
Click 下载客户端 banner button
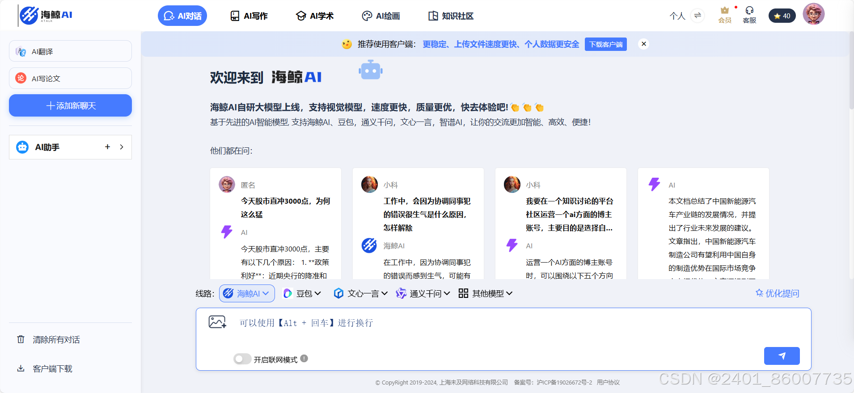click(606, 44)
